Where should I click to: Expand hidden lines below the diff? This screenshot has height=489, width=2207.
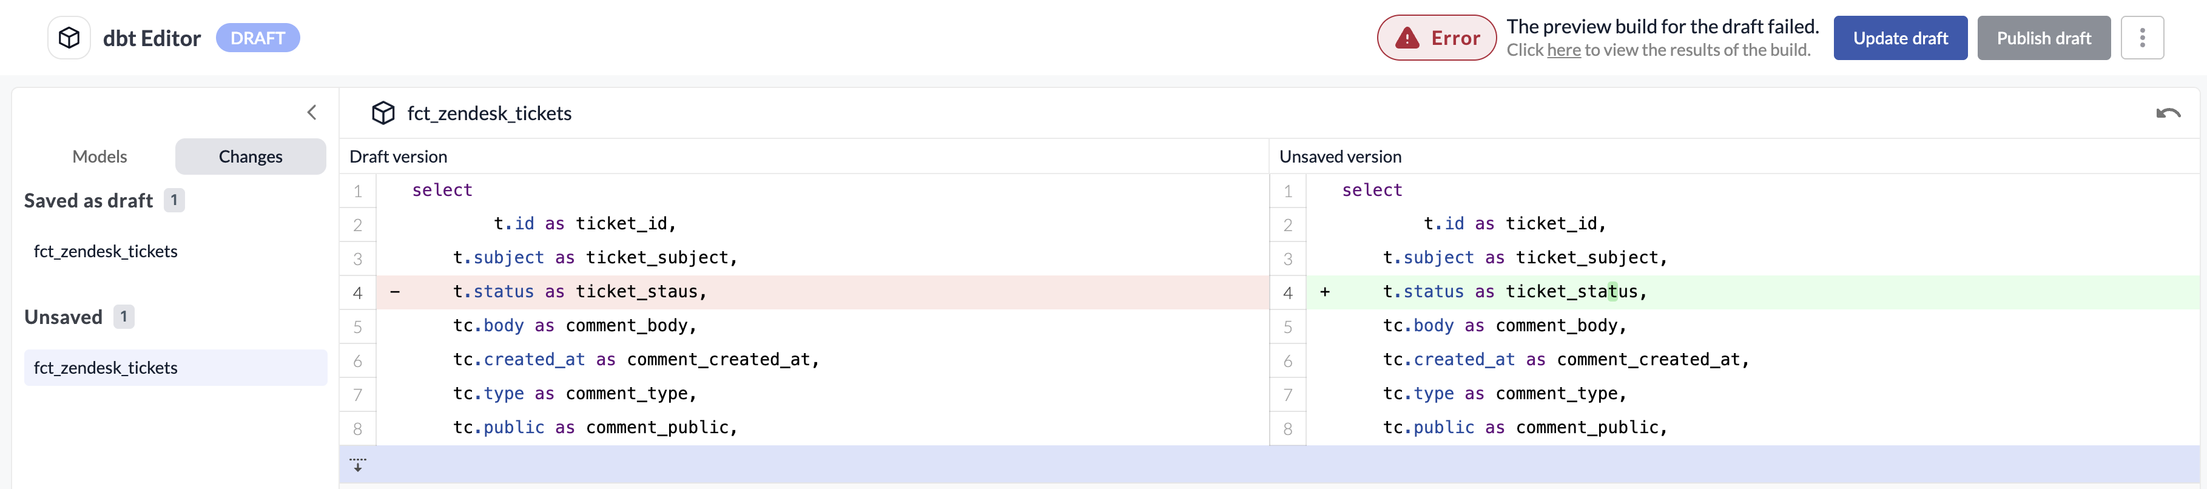point(358,464)
